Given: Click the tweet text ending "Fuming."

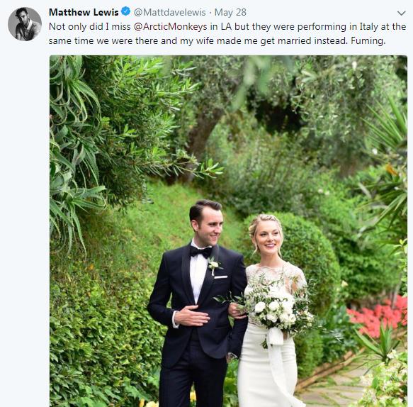Looking at the screenshot, I should [227, 34].
